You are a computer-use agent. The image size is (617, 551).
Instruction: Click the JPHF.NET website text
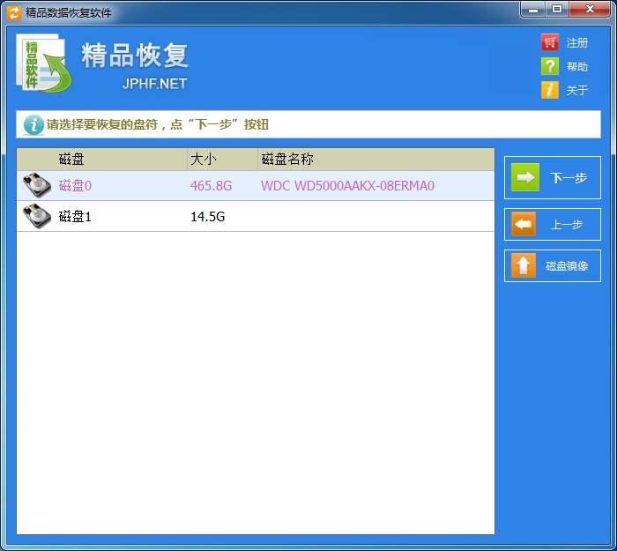point(154,84)
